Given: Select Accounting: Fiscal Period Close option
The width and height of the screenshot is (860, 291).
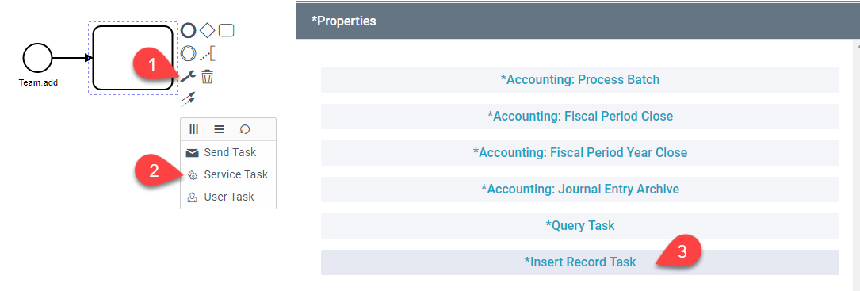Looking at the screenshot, I should point(580,117).
